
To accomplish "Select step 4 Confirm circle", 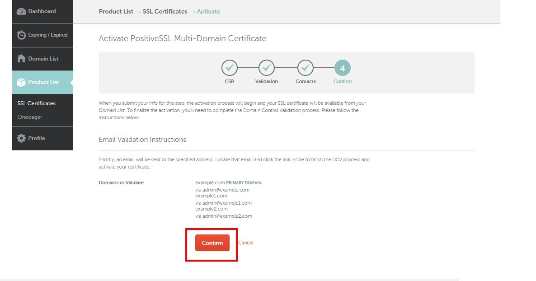I will pyautogui.click(x=342, y=67).
